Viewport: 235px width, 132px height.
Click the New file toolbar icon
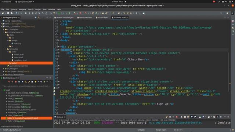pyautogui.click(x=3, y=13)
